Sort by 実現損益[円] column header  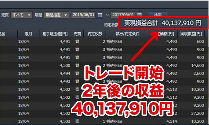(191, 34)
